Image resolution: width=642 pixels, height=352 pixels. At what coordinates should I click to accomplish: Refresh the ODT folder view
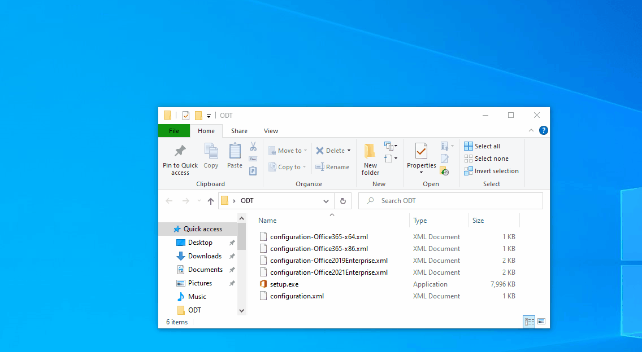[x=343, y=200]
